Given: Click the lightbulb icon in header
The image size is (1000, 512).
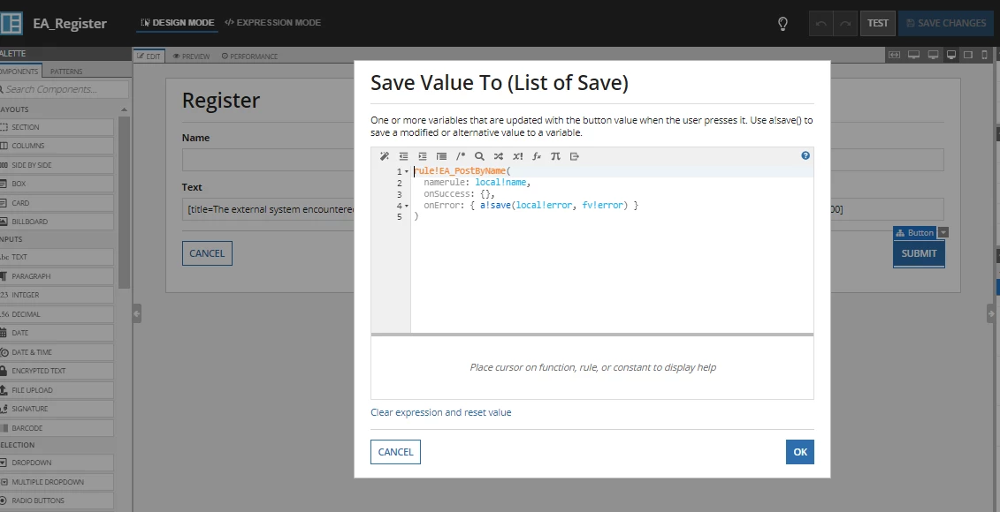Looking at the screenshot, I should click(782, 24).
